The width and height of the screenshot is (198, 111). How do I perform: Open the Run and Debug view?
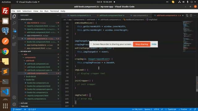coord(14,37)
